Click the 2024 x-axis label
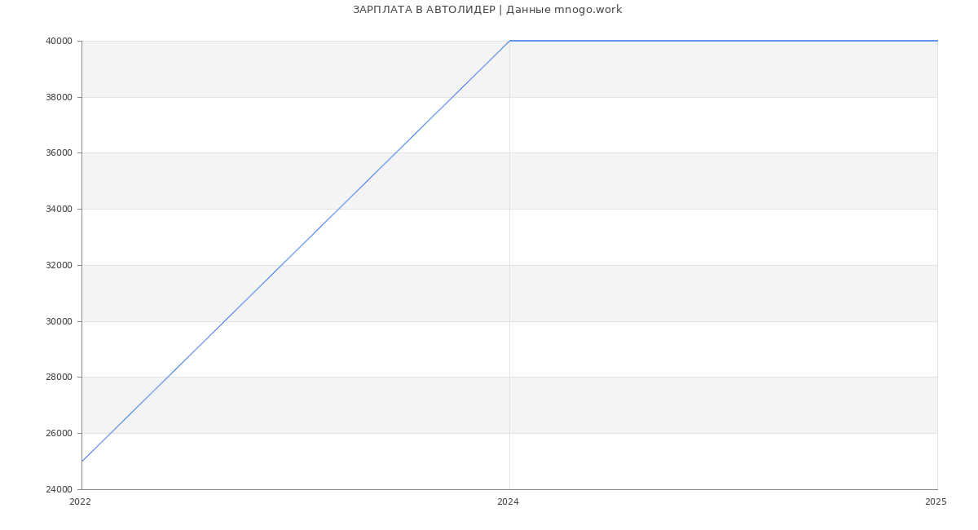Screen dimensions: 978x530 pos(508,501)
